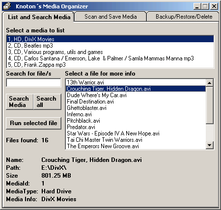Click the Search all button

coord(47,102)
